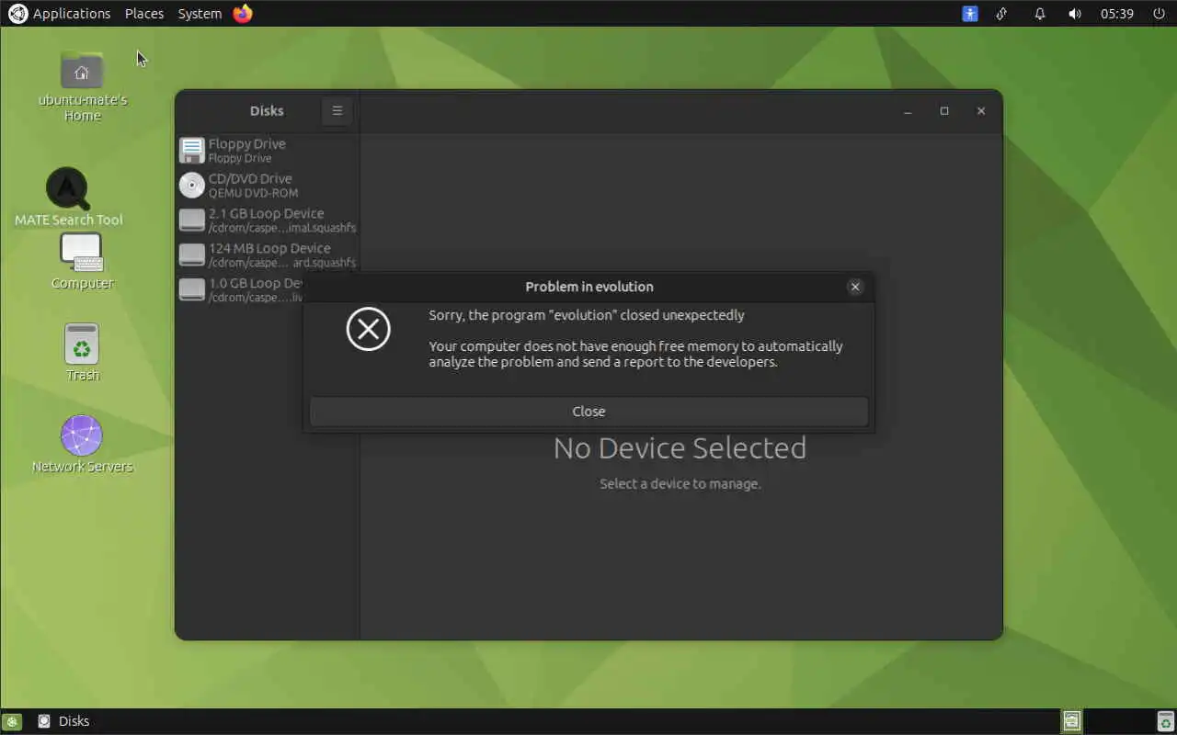Click the "Problem in evolution" dialog title

click(589, 287)
